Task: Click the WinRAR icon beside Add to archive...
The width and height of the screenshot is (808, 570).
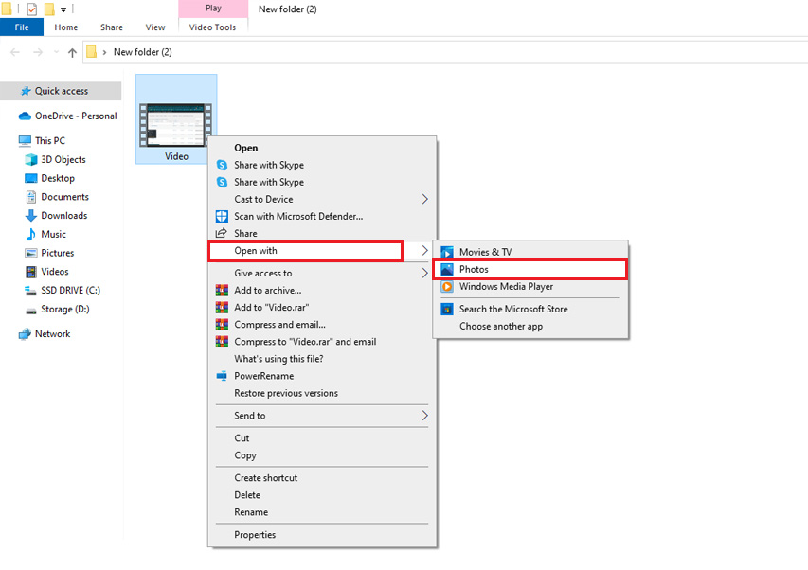Action: 222,291
